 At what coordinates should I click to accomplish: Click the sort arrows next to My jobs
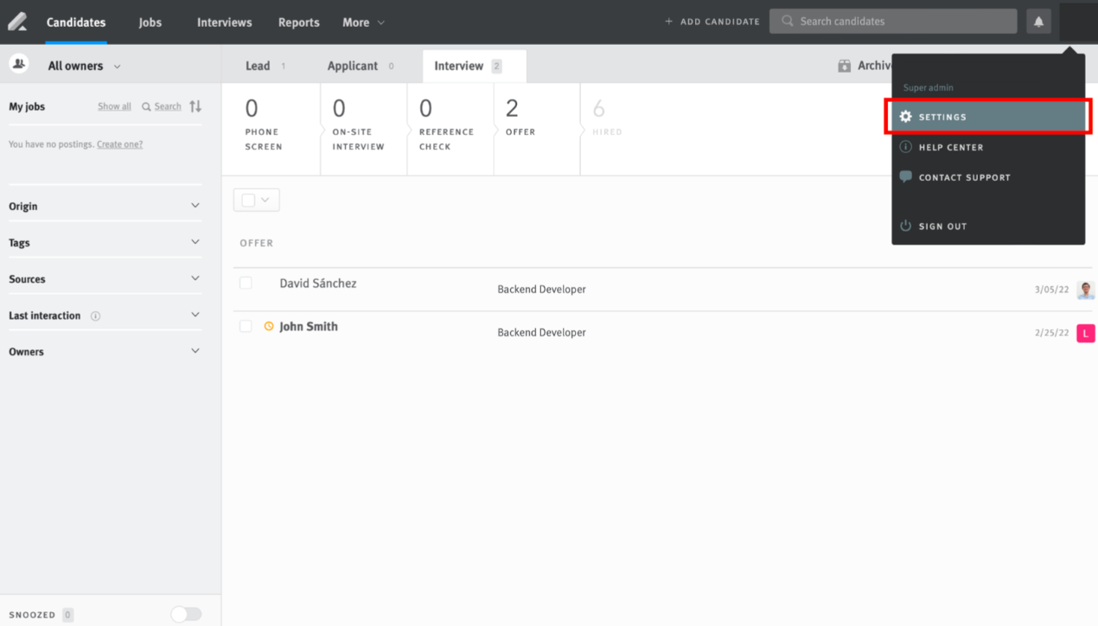click(x=196, y=105)
